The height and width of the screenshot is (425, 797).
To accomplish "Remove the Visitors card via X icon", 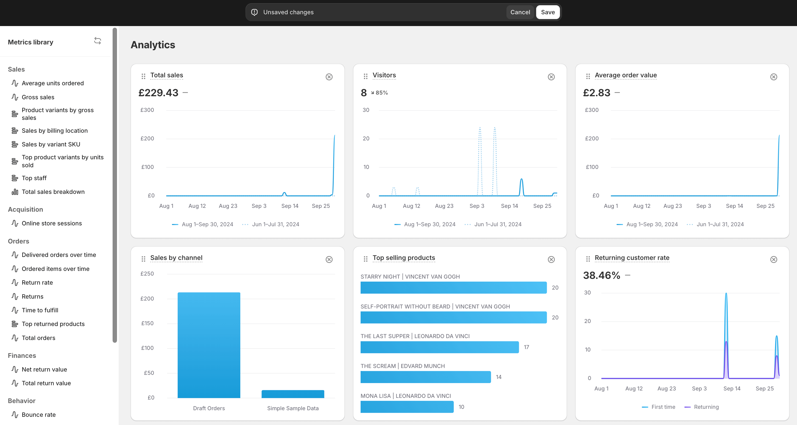I will 551,77.
